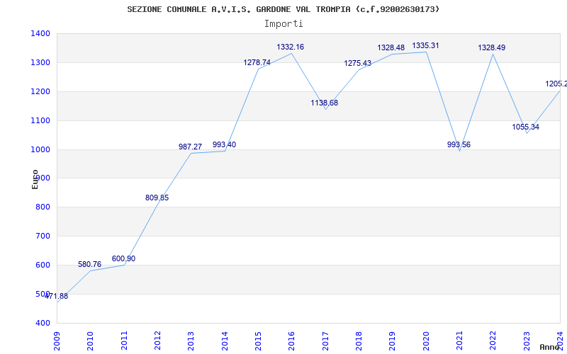Click the 2022 x-axis year label

pyautogui.click(x=493, y=341)
